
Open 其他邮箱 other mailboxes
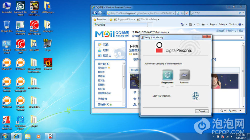click(x=102, y=99)
